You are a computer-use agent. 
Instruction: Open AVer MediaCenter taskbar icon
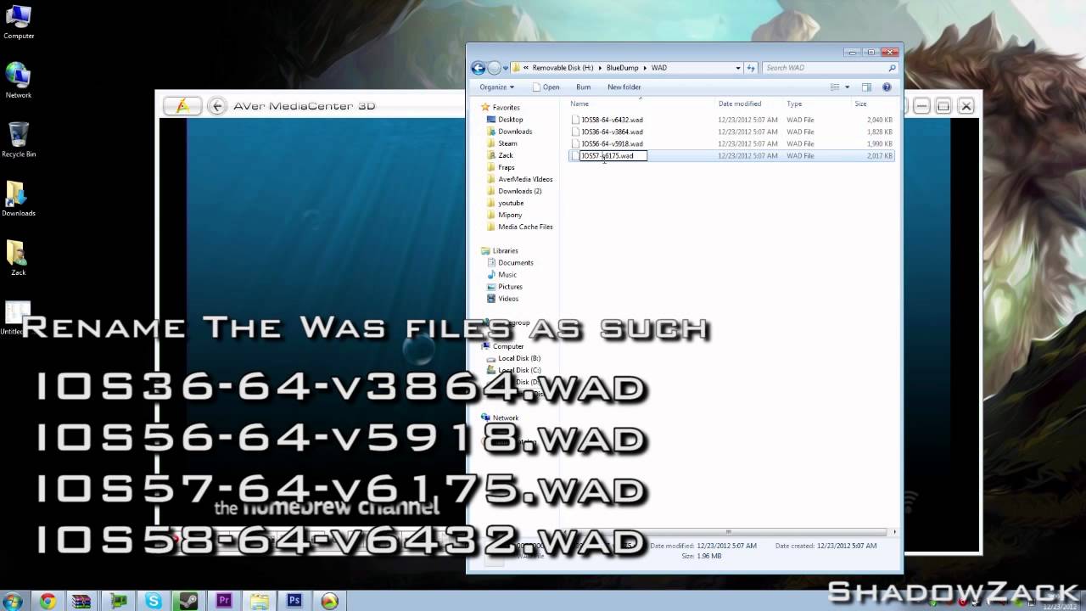(x=329, y=601)
